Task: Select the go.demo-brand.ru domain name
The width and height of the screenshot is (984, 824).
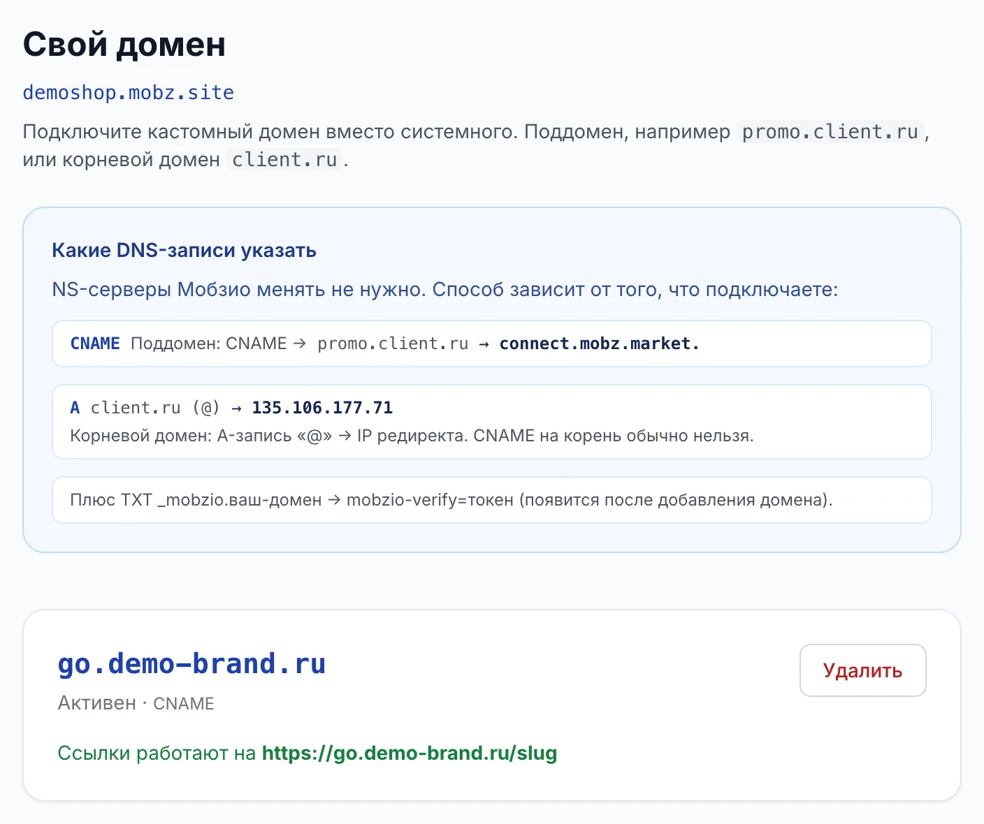Action: (191, 663)
